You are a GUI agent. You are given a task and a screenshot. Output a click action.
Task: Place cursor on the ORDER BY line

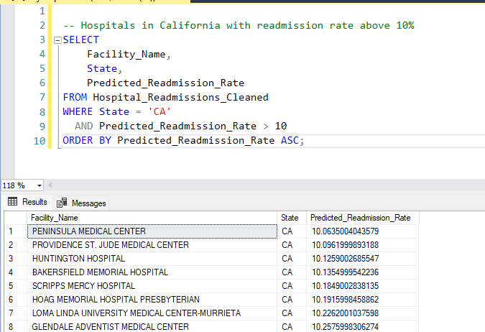pos(183,141)
